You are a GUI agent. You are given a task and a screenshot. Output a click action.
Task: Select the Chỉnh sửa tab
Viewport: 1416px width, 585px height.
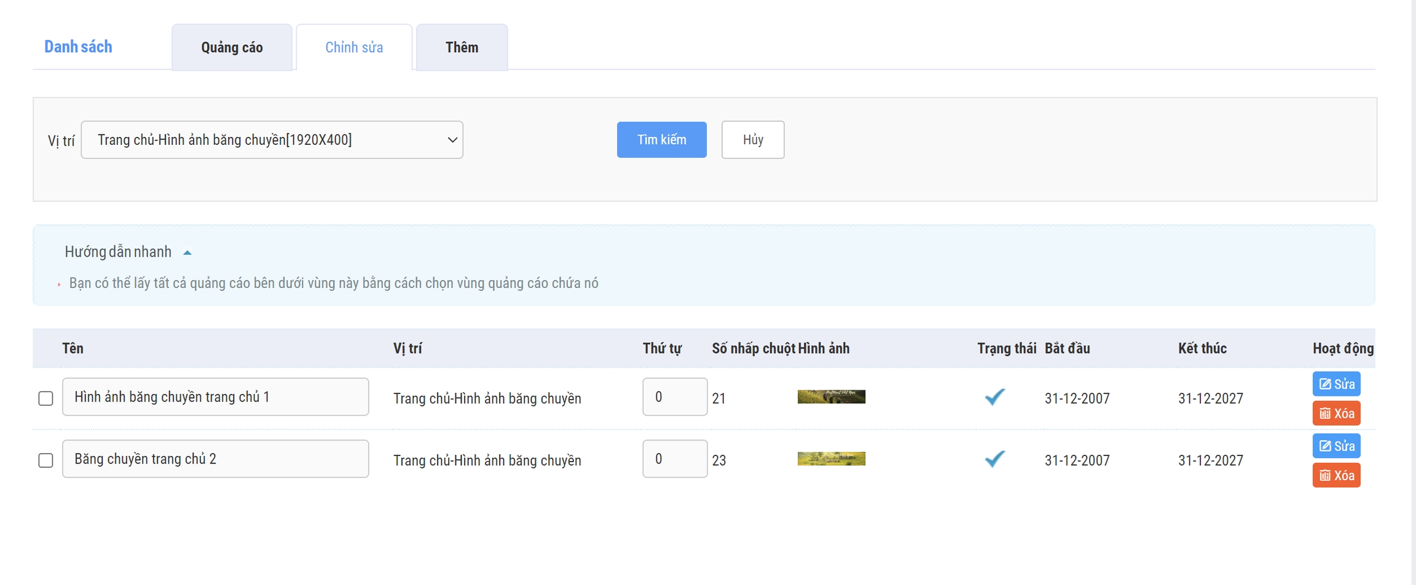(x=354, y=47)
